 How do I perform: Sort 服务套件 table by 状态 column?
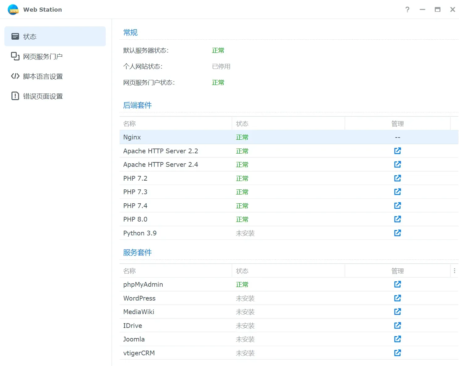coord(288,271)
